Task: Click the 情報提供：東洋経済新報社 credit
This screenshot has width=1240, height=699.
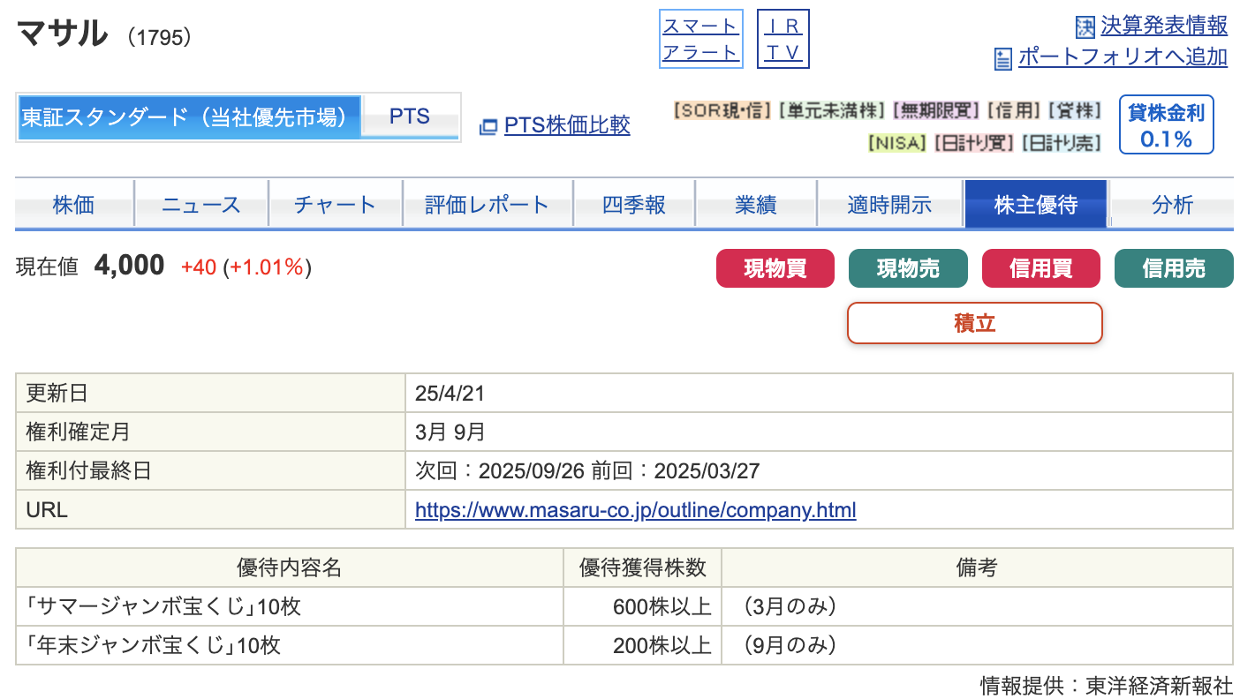Action: (1107, 685)
